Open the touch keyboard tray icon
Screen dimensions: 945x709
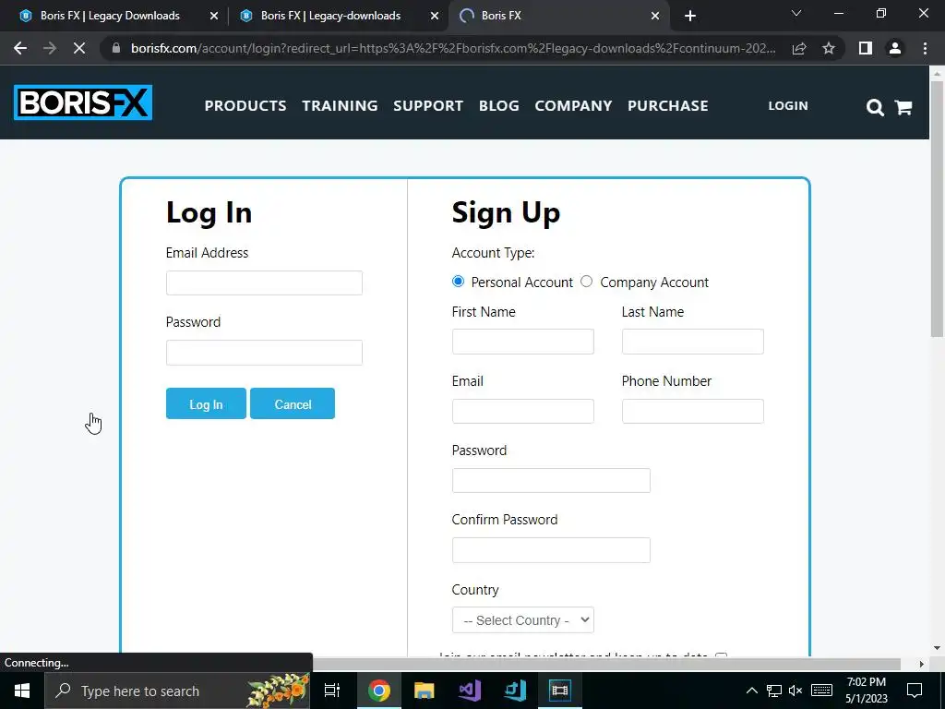[x=821, y=691]
